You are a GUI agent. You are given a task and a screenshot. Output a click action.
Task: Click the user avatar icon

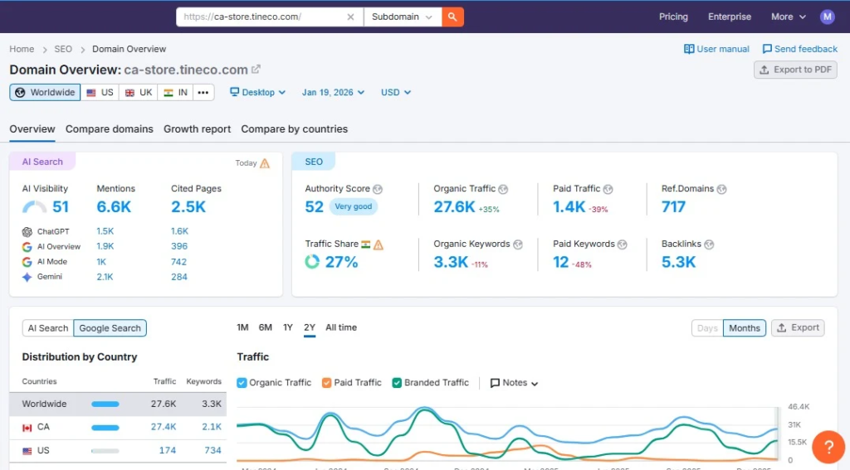point(827,17)
